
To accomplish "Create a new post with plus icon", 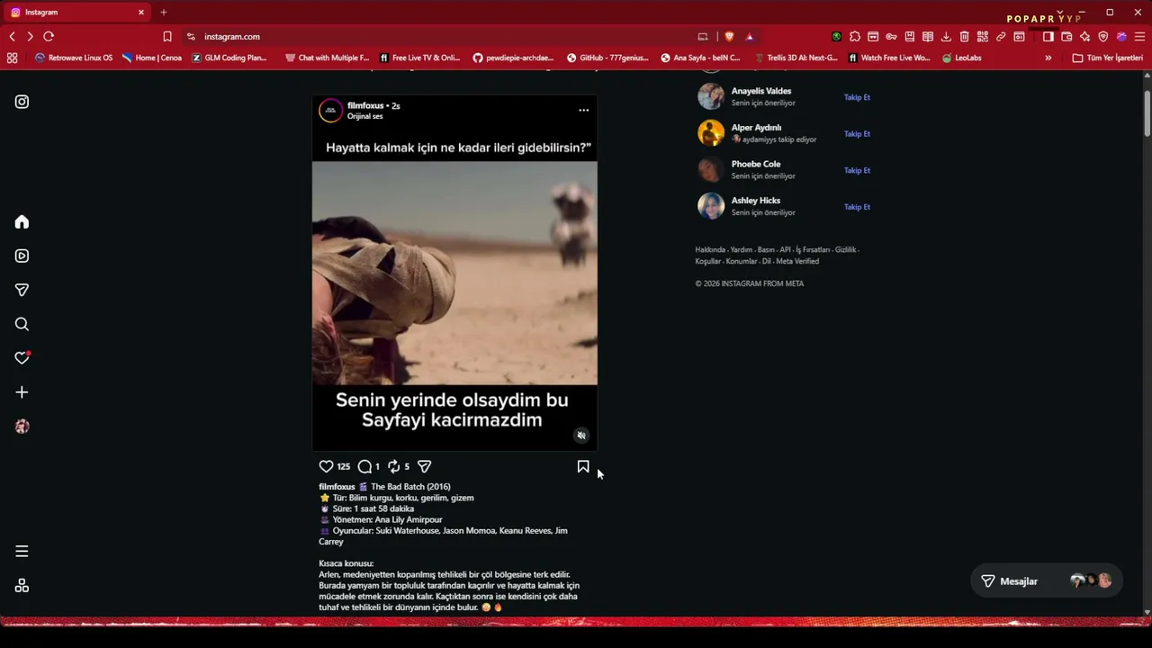I will (x=22, y=392).
